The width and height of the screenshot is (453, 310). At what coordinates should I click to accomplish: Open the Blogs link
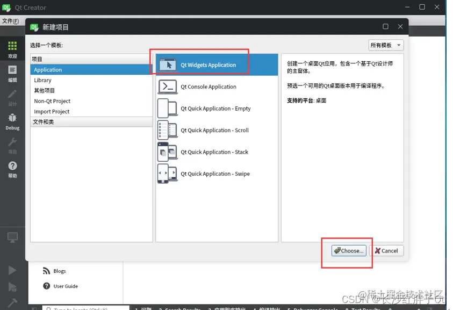(x=60, y=271)
